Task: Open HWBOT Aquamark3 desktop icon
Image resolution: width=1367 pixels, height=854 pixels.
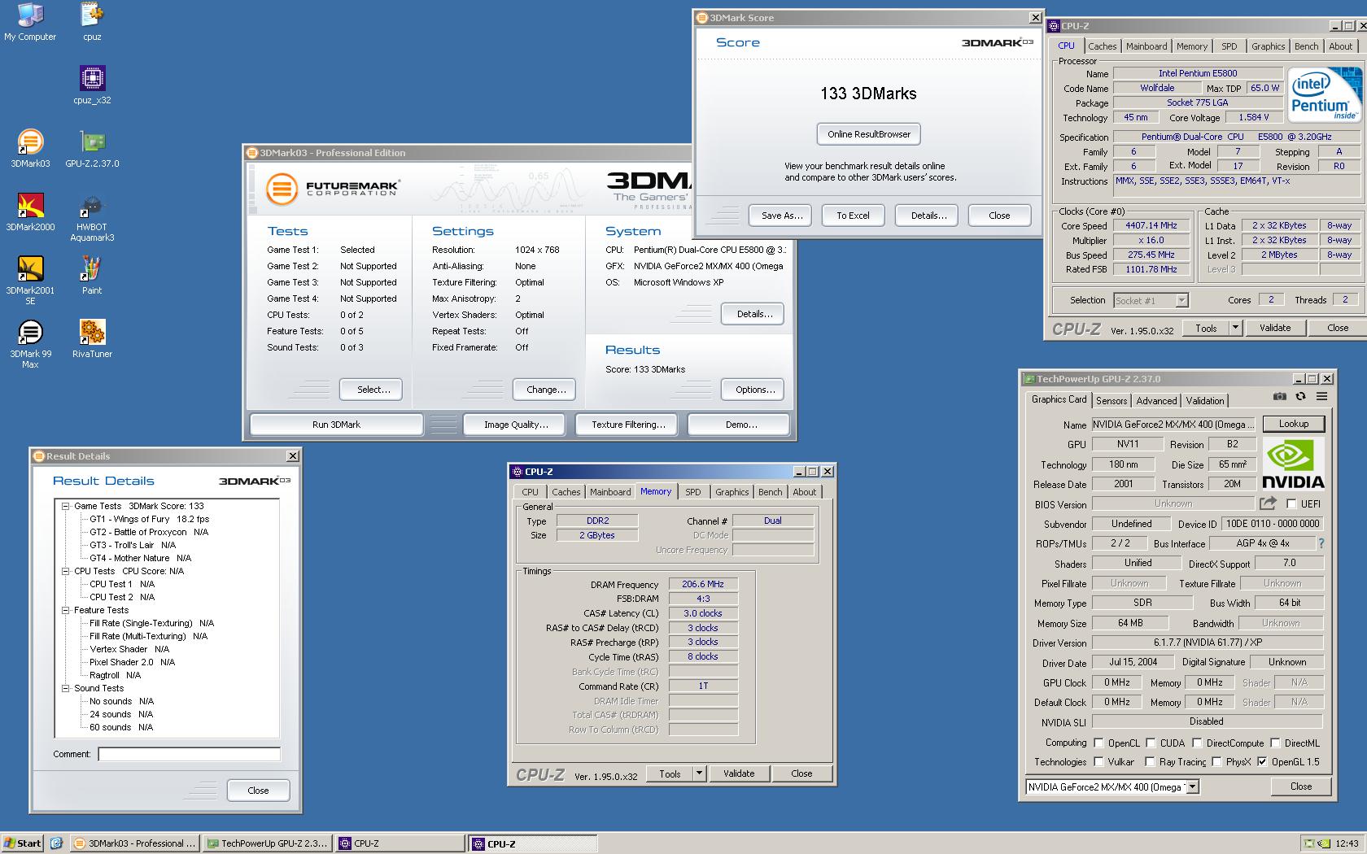Action: 92,217
